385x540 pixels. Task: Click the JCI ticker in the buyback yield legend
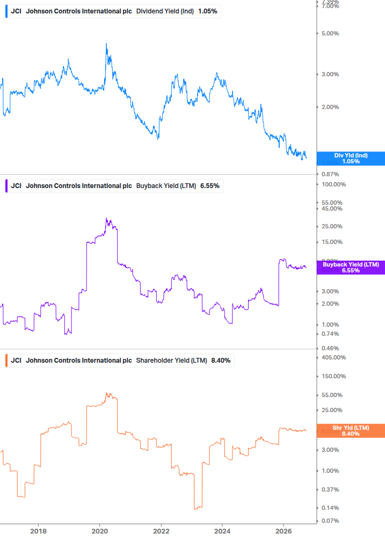16,186
